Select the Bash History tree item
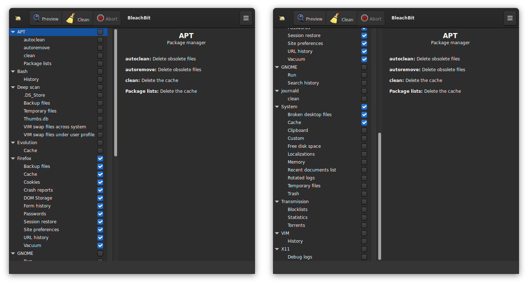The image size is (528, 284). pos(31,79)
